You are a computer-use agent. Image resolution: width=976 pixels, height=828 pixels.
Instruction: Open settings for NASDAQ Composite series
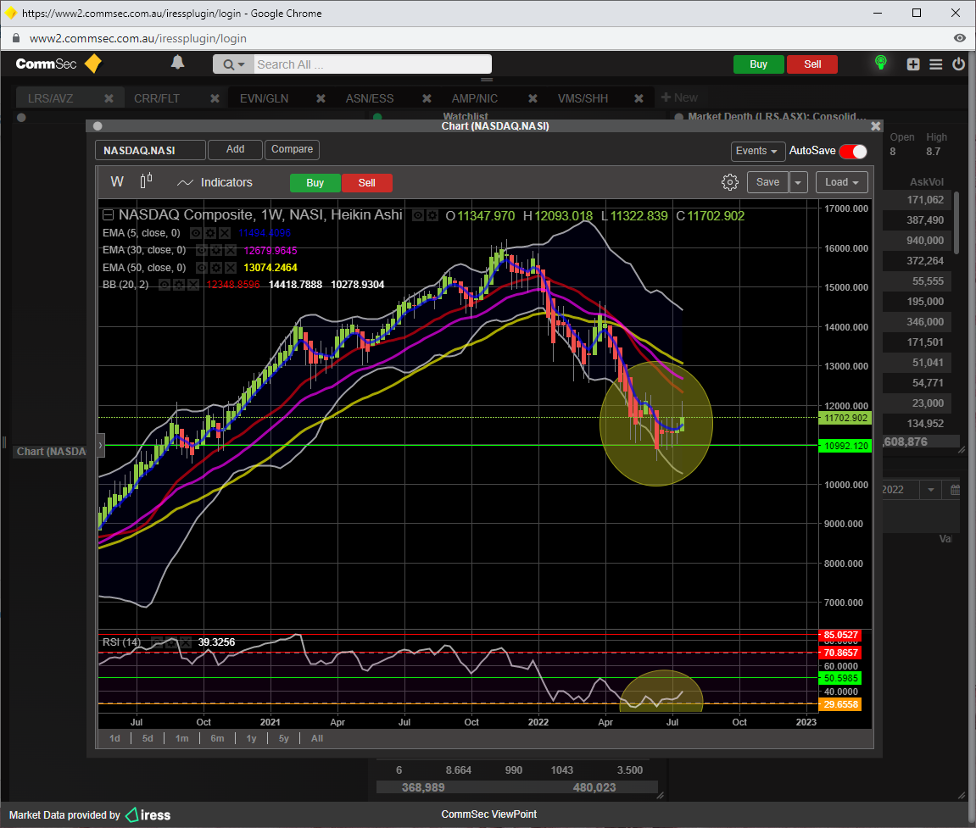pyautogui.click(x=432, y=216)
